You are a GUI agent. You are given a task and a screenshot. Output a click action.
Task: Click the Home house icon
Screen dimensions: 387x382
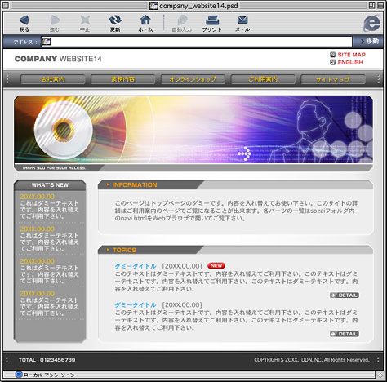click(145, 20)
